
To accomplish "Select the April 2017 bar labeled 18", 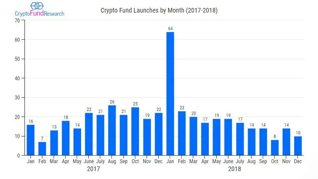I will pyautogui.click(x=66, y=138).
